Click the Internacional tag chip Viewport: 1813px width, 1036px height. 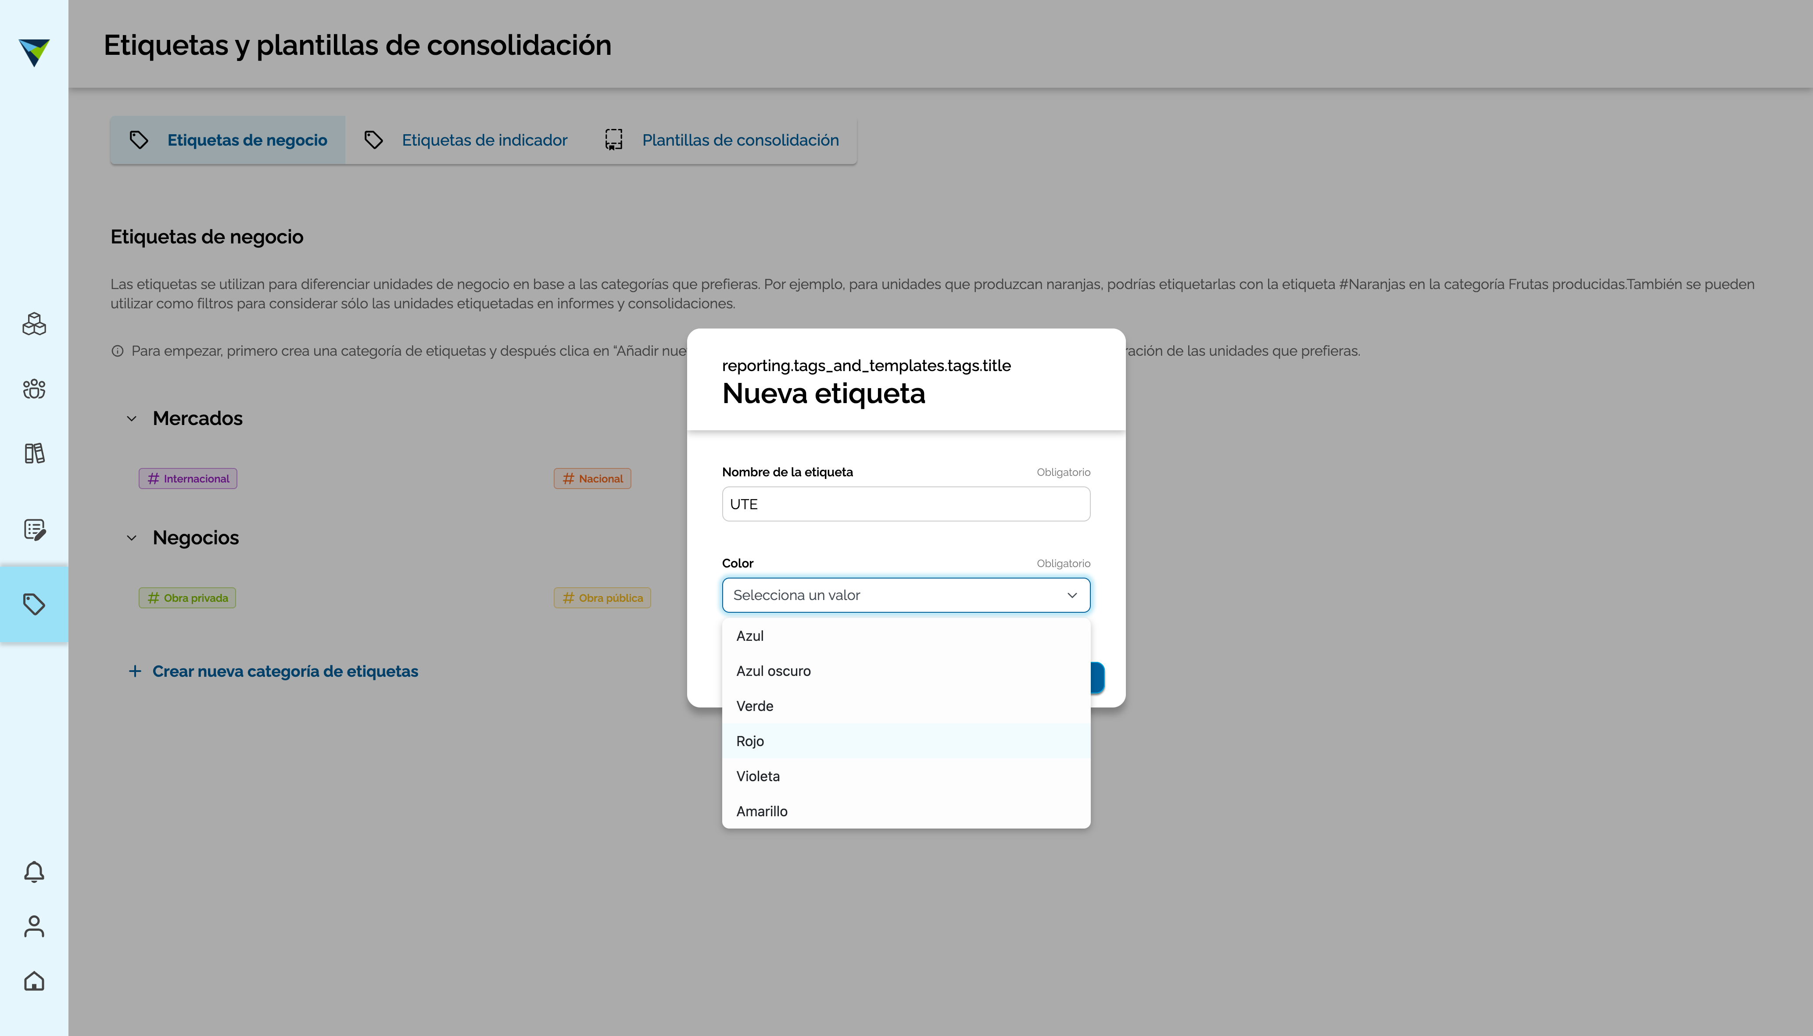click(188, 479)
